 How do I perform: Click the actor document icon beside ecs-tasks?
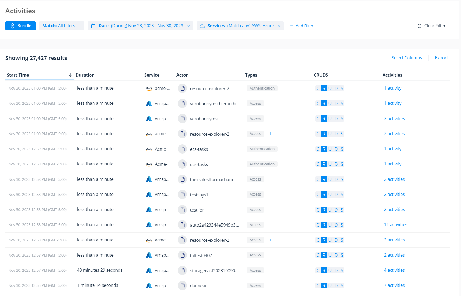click(x=182, y=149)
